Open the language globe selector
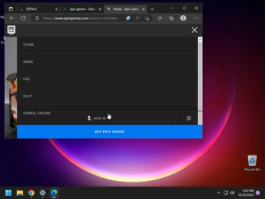The width and height of the screenshot is (265, 199). (x=189, y=118)
